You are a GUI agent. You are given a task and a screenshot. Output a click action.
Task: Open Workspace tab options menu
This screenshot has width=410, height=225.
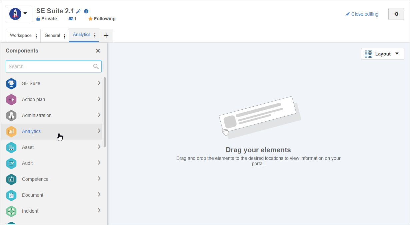click(36, 36)
